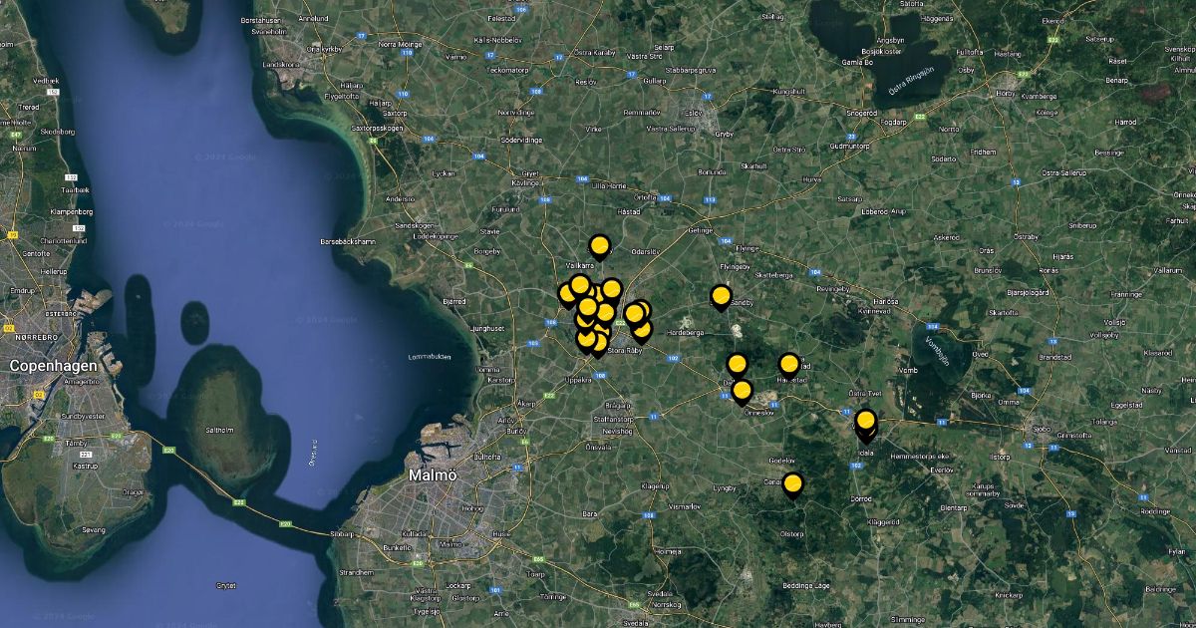Viewport: 1196px width, 628px height.
Task: Click the yellow pin north of Vallkärra
Action: (599, 246)
